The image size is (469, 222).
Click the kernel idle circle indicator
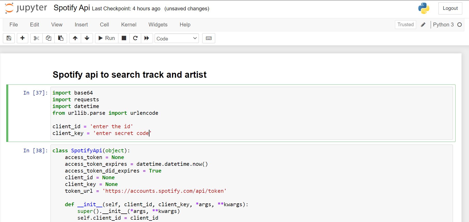pyautogui.click(x=460, y=25)
